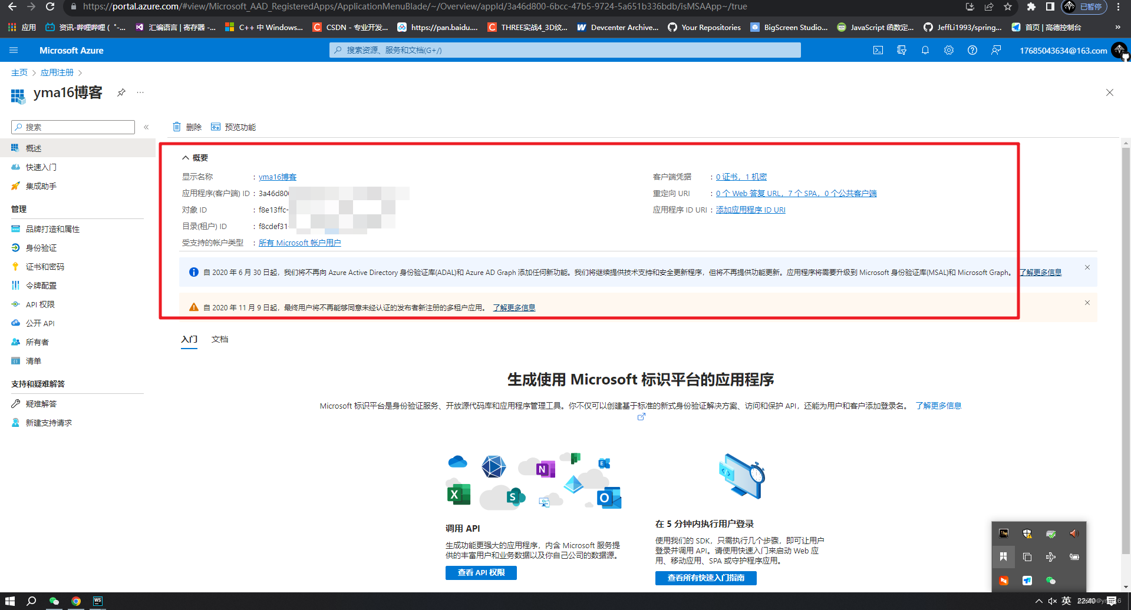Viewport: 1131px width, 610px height.
Task: Switch to the 文档 tab
Action: point(220,340)
